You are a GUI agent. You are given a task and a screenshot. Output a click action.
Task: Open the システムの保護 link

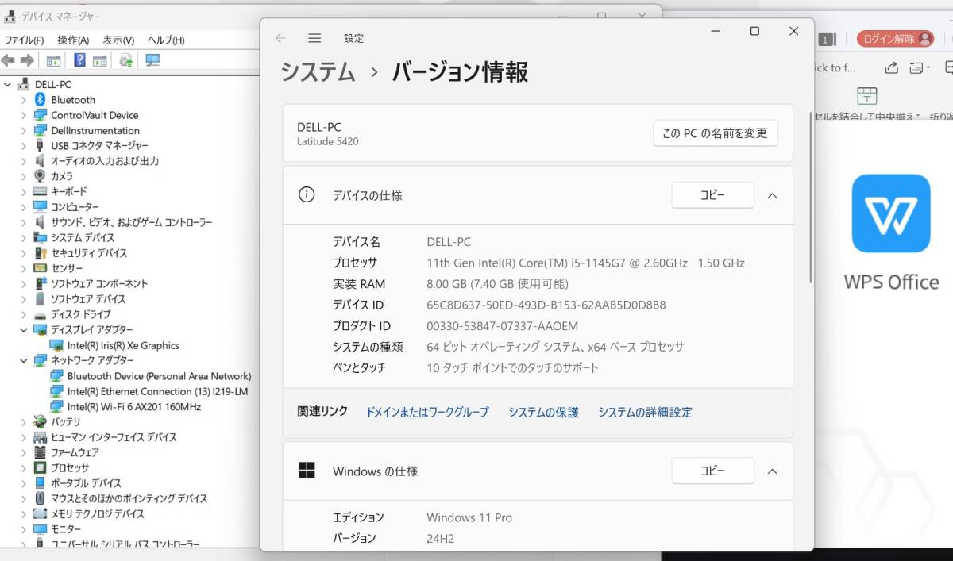click(x=543, y=413)
